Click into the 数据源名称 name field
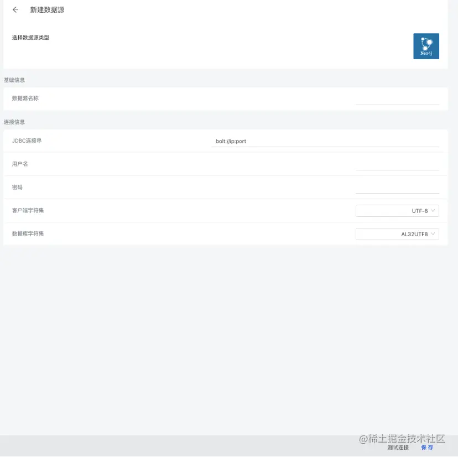This screenshot has height=457, width=458. pyautogui.click(x=397, y=98)
